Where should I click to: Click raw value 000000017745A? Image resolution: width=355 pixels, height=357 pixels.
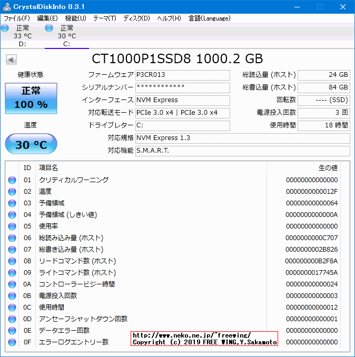pos(312,273)
